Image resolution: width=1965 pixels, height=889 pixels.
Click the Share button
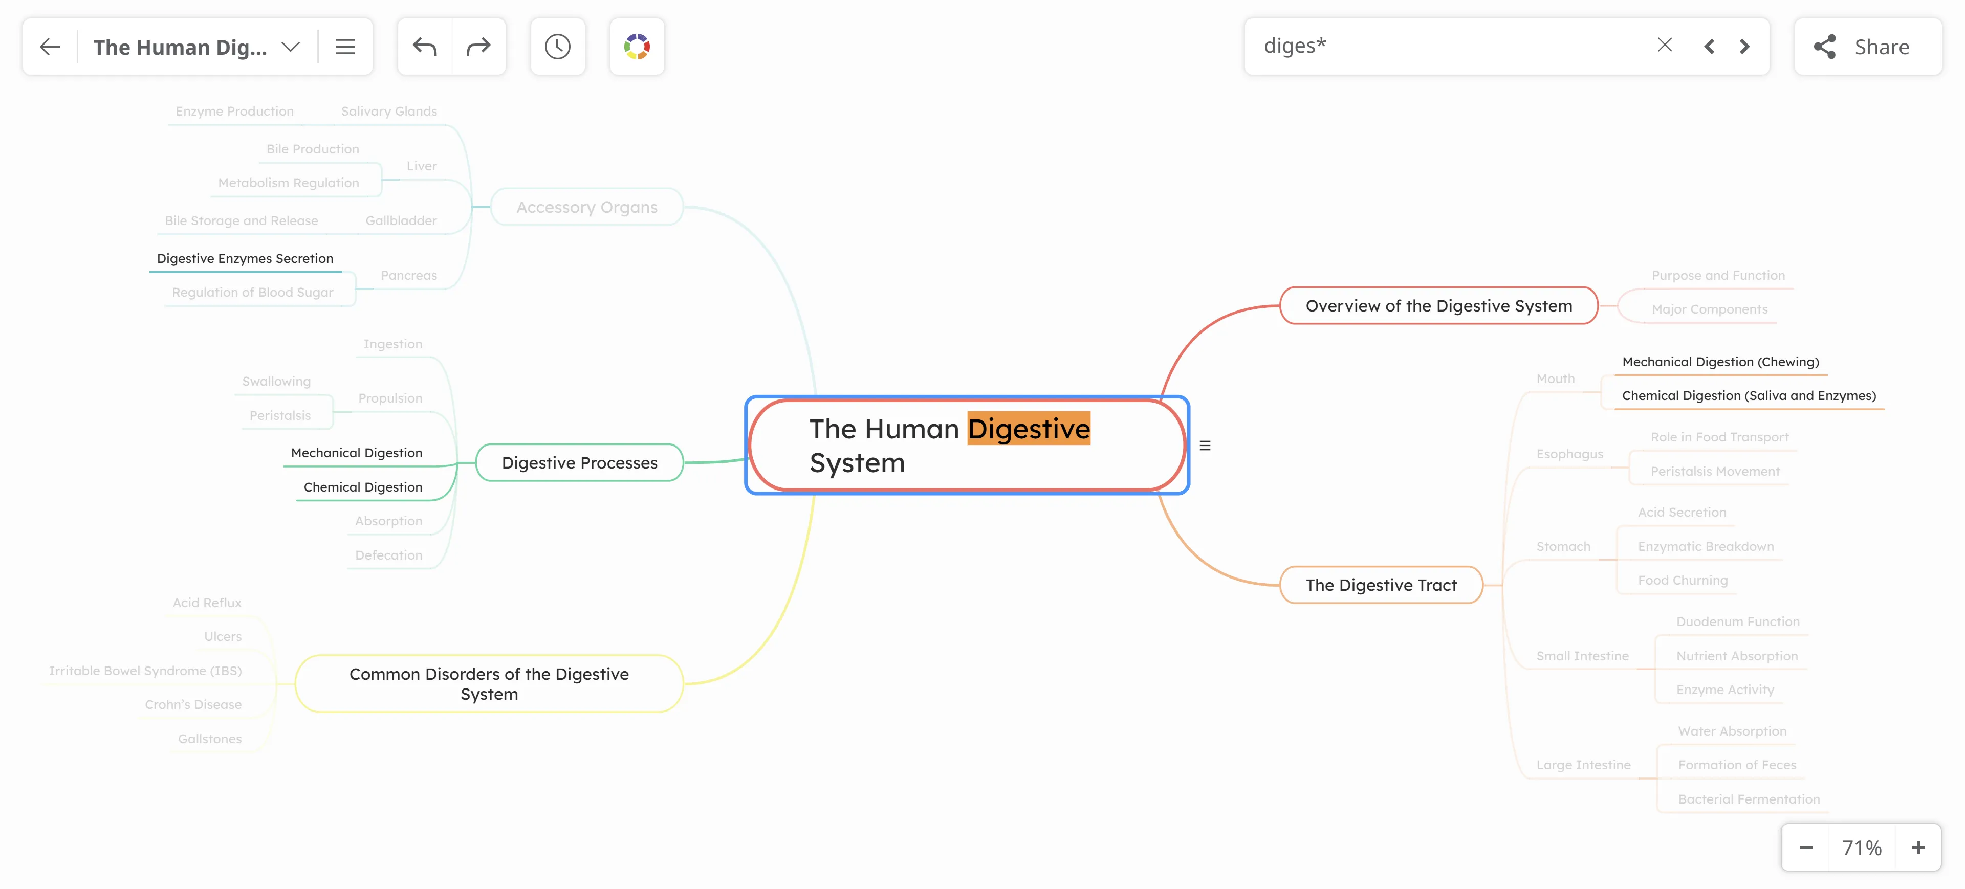pos(1867,47)
